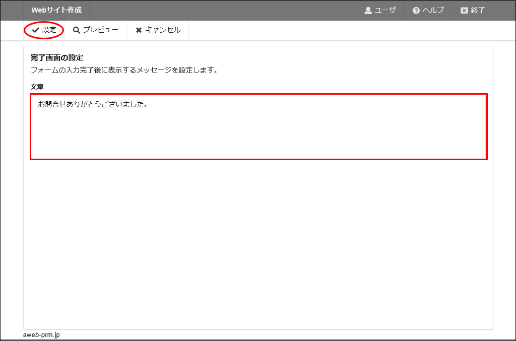Viewport: 516px width, 341px height.
Task: Click the question mark help icon
Action: (x=416, y=11)
